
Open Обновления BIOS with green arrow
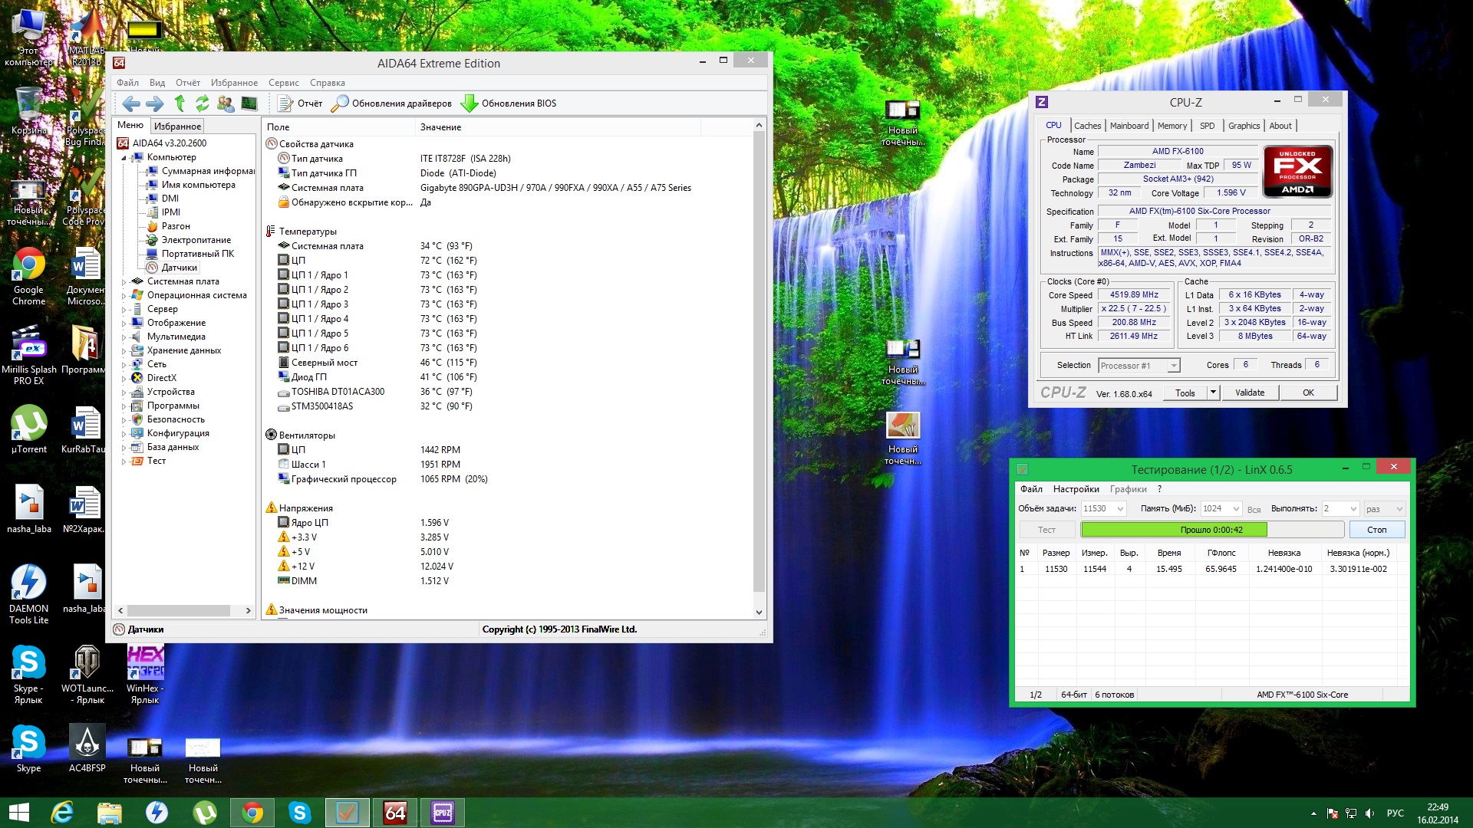tap(508, 103)
